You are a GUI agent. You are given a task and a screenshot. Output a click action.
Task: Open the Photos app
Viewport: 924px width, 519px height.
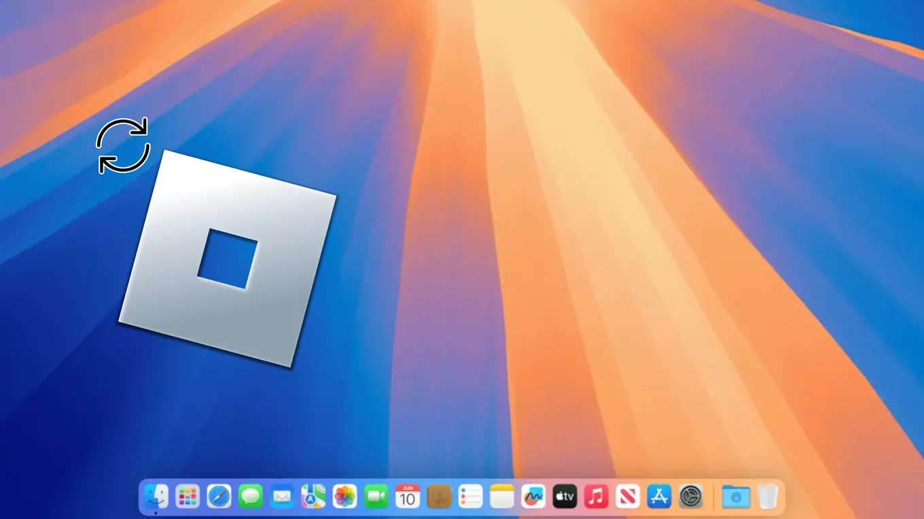tap(345, 497)
